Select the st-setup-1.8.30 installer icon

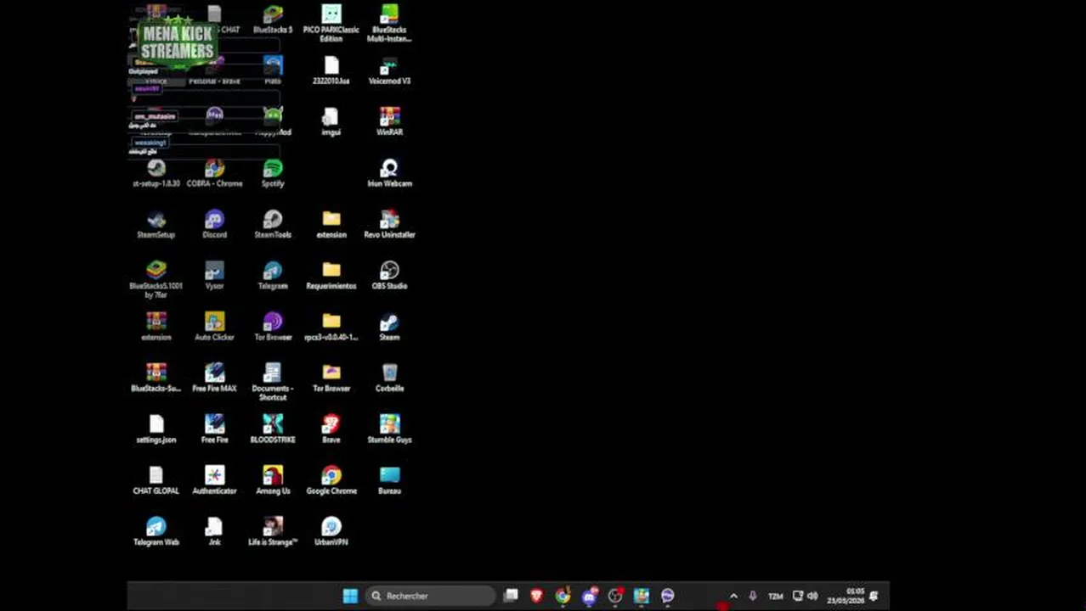click(156, 173)
